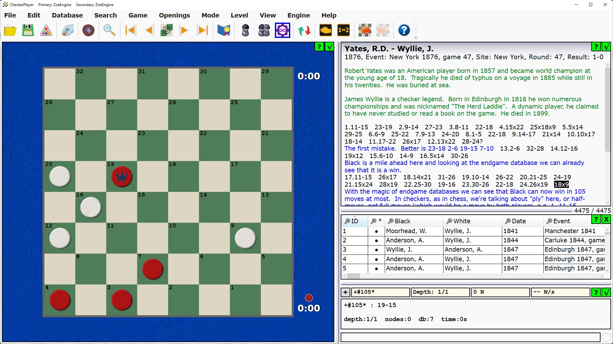
Task: Click the 1↔2 engine swap icon
Action: coord(343,31)
